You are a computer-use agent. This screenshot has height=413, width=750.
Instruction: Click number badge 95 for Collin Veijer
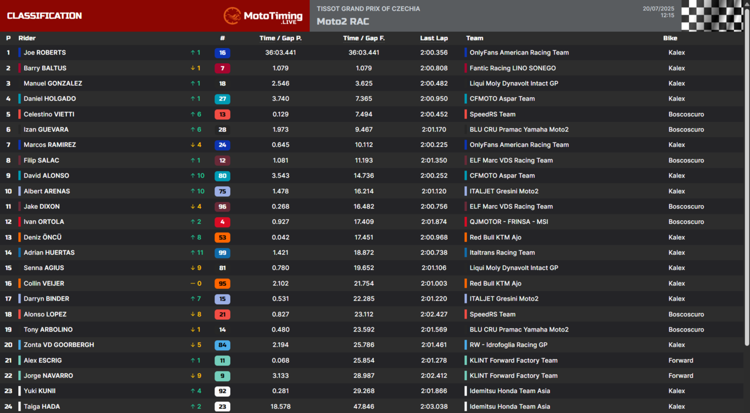(222, 284)
